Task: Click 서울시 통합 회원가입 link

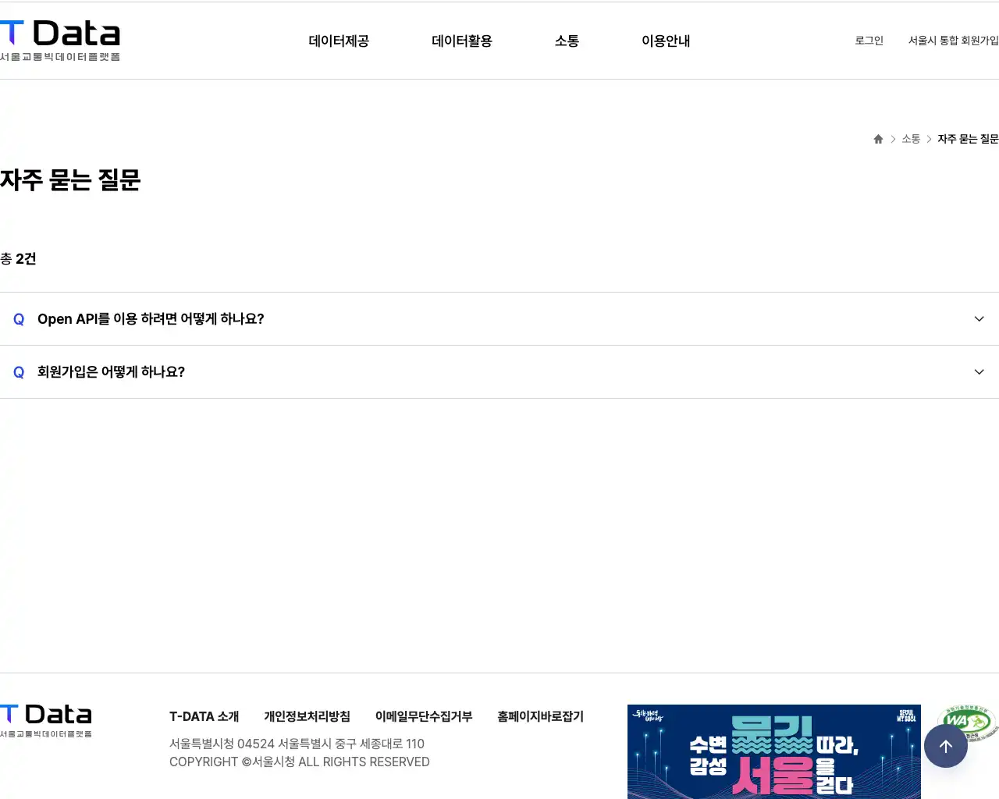Action: [953, 41]
